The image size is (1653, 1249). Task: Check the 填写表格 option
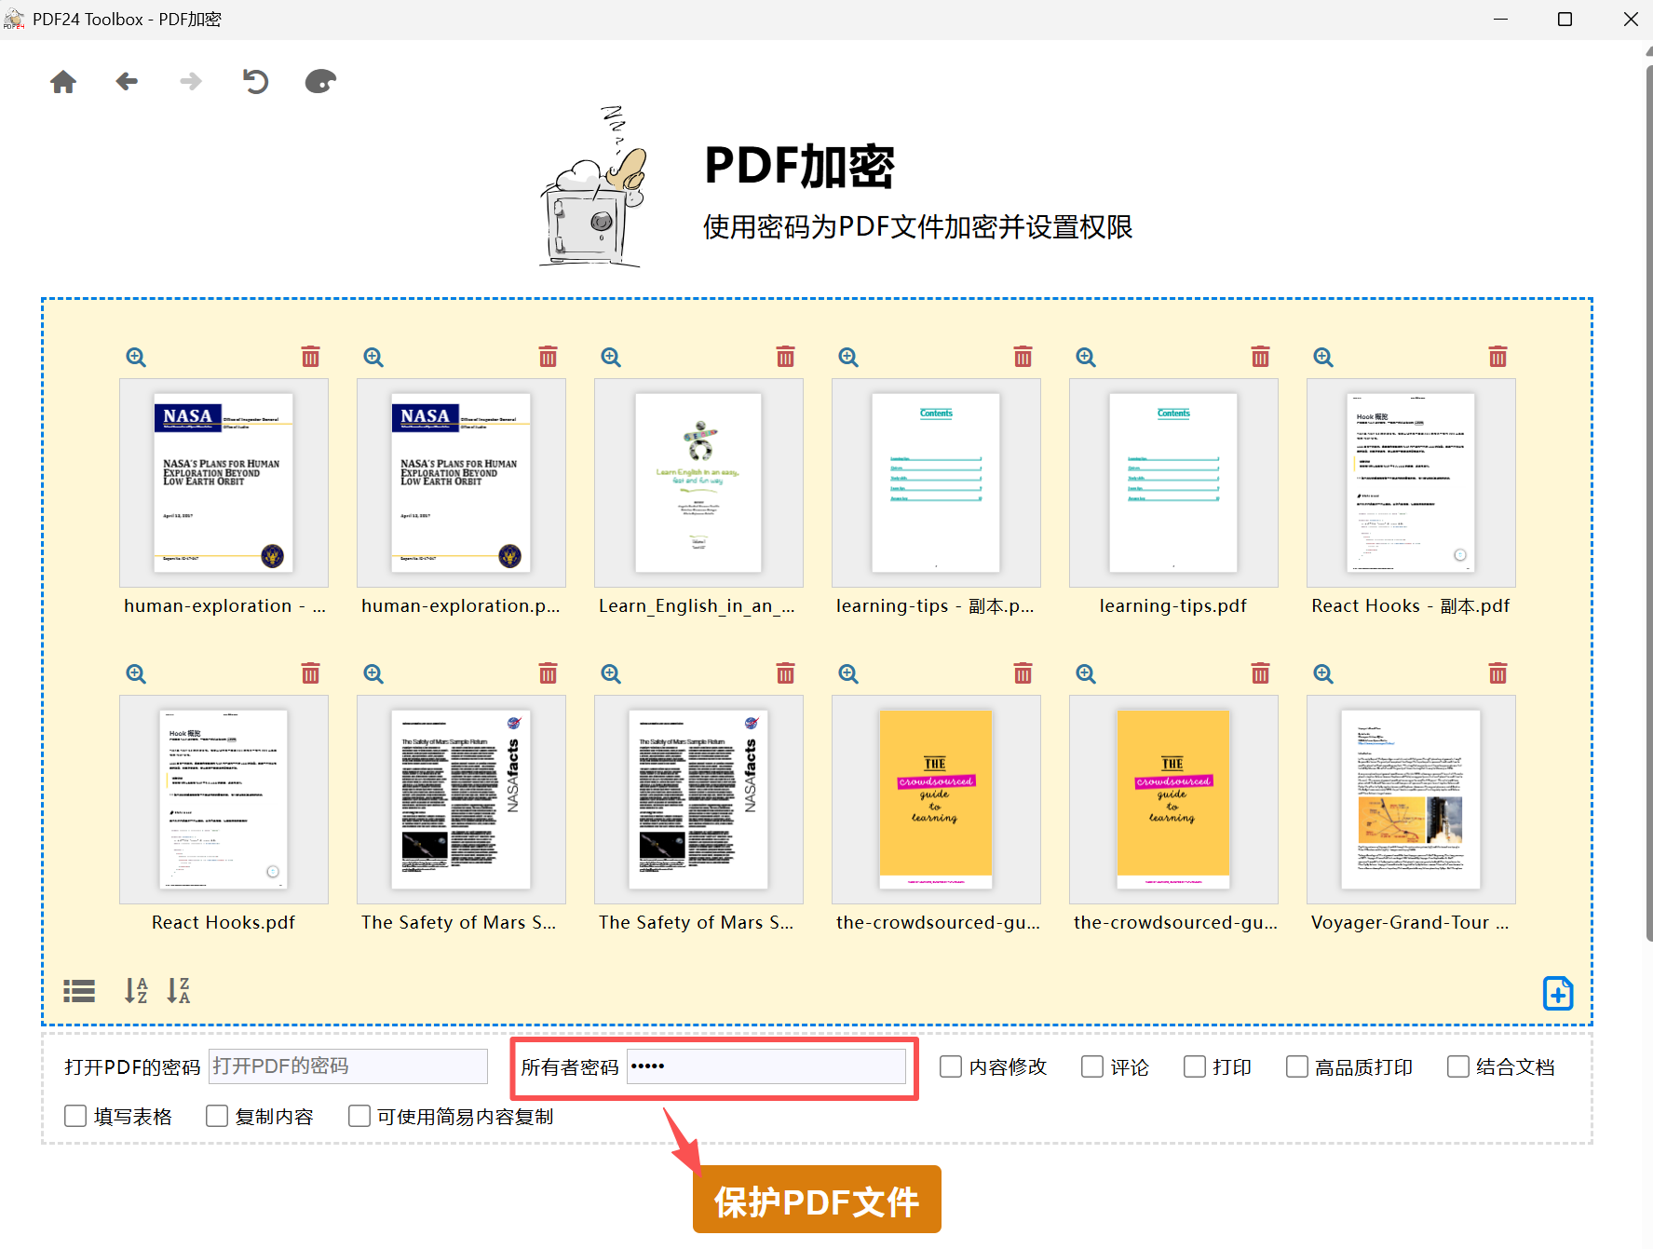(x=75, y=1115)
